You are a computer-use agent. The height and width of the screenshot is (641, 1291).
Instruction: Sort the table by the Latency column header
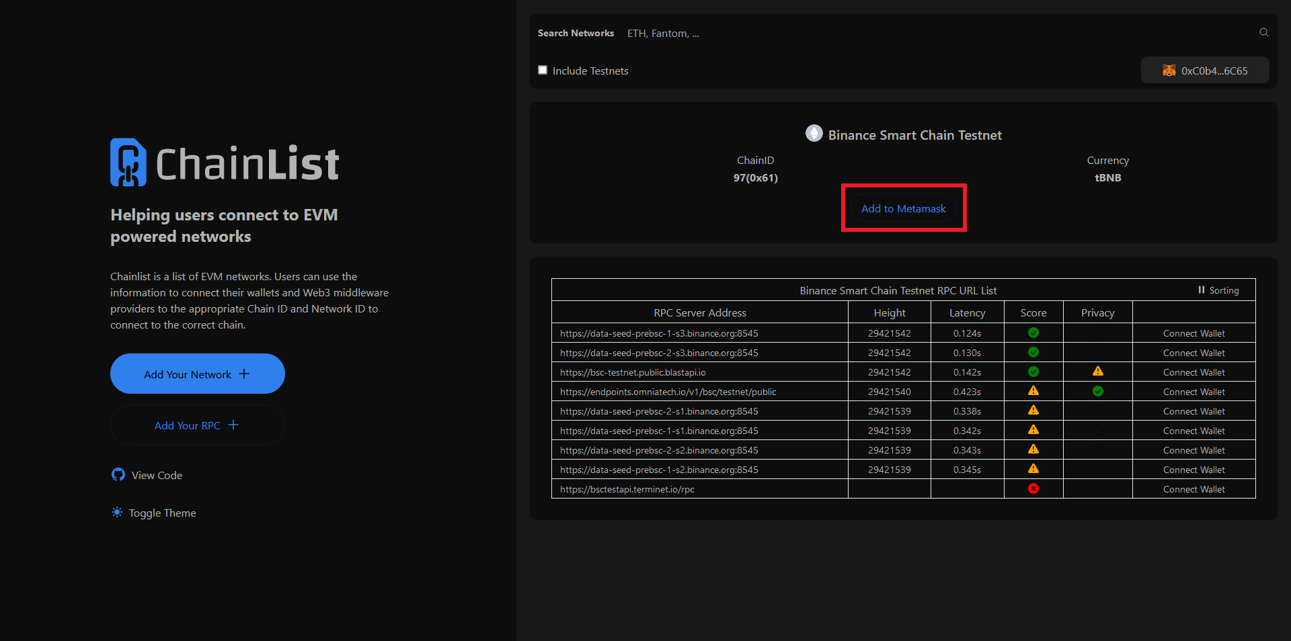point(966,312)
